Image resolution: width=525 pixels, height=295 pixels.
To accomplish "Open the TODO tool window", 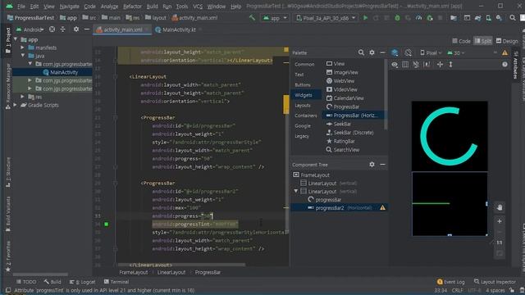I will click(26, 282).
